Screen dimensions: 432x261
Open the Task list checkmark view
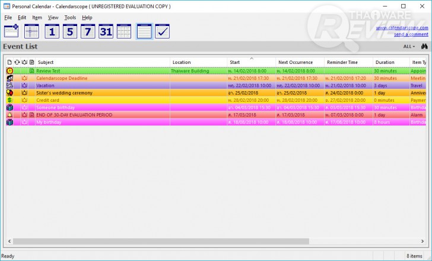pos(162,31)
